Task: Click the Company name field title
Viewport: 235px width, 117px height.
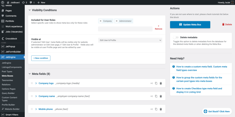Action: (47, 96)
